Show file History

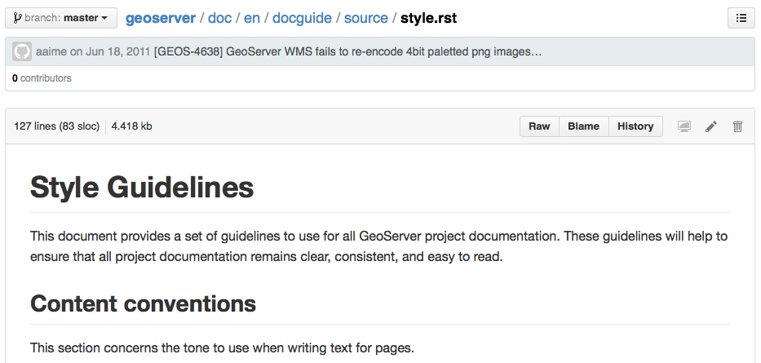click(635, 126)
